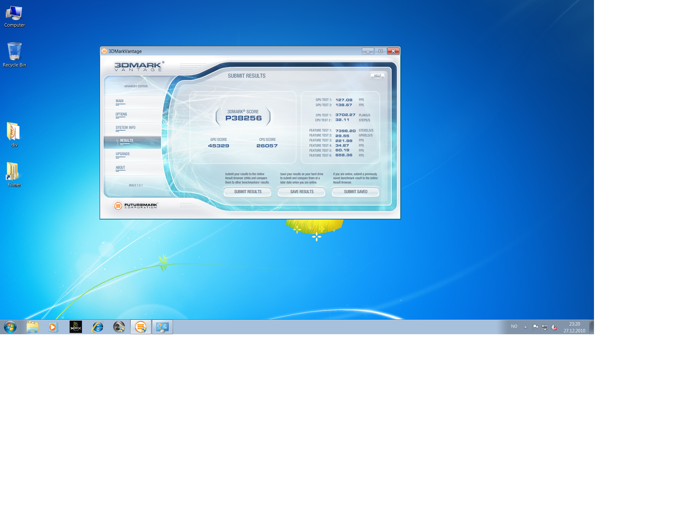Click the P38256 3DMark score
The height and width of the screenshot is (523, 697).
(x=243, y=118)
